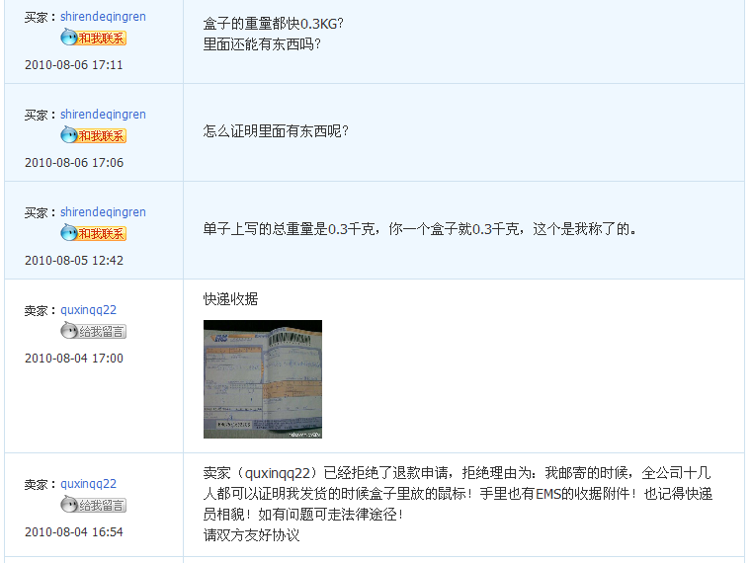Click message text 怎么证明里面有东西呢?
This screenshot has width=752, height=563.
(x=276, y=131)
